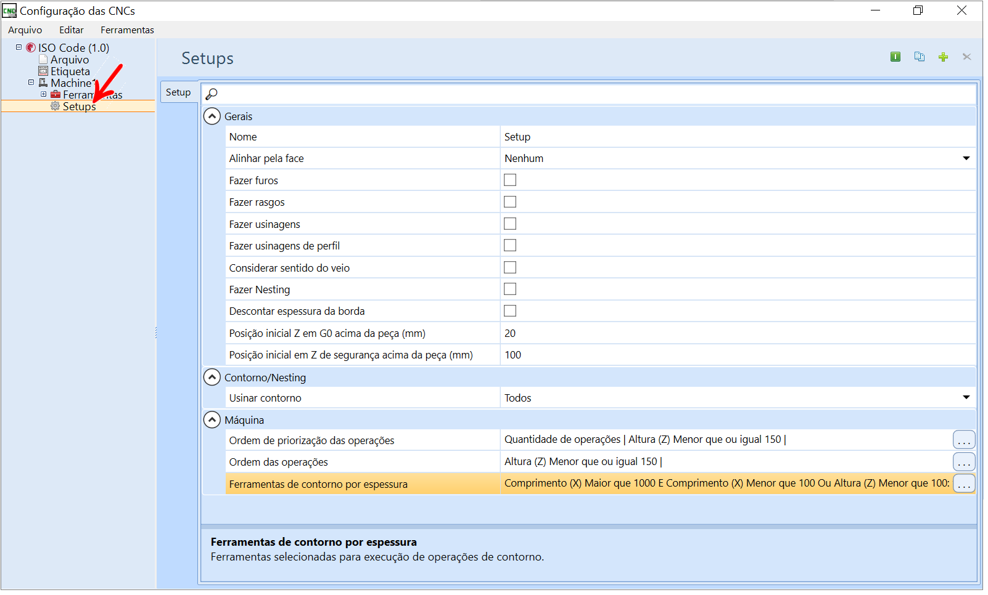This screenshot has height=595, width=988.
Task: Click the Nome property label
Action: (243, 137)
